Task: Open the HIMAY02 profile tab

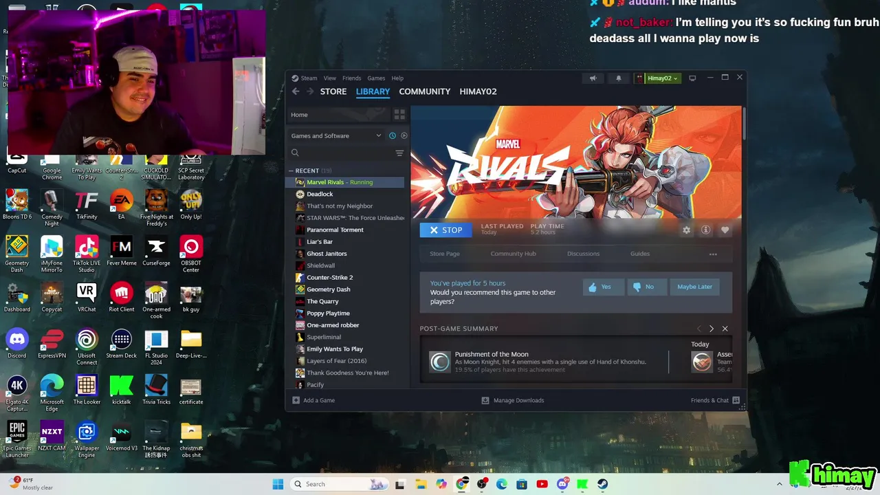Action: pos(478,91)
